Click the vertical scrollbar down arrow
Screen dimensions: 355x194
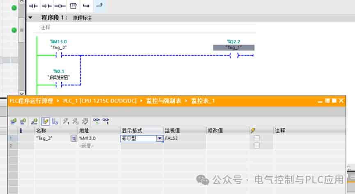pos(21,93)
